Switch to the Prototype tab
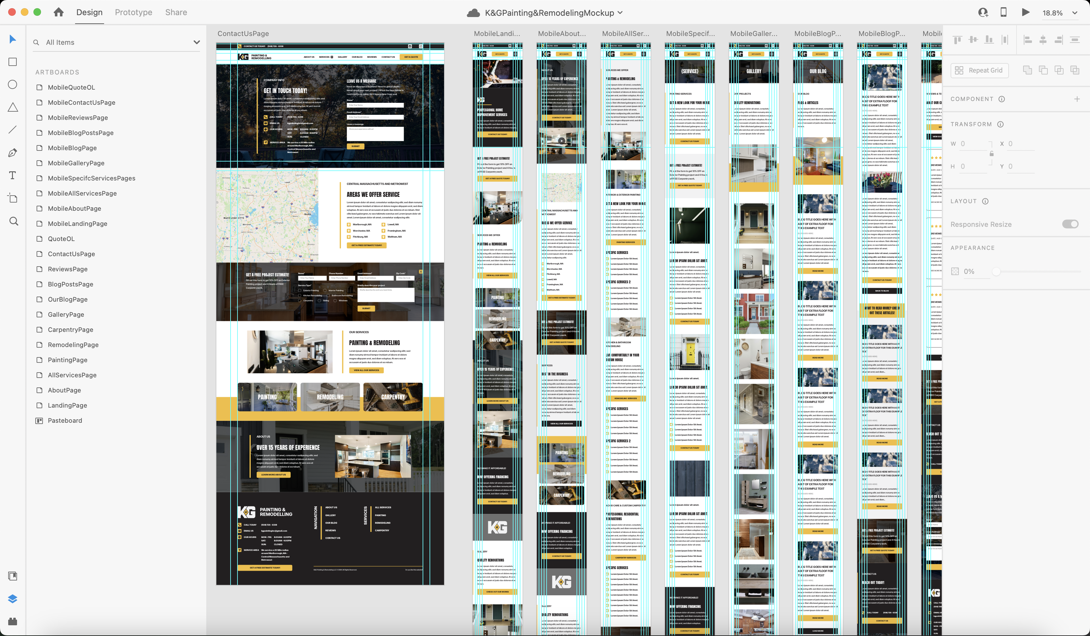 point(133,12)
